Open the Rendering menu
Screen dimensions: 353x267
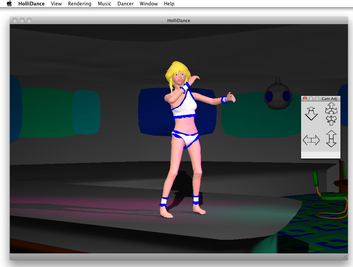tap(80, 4)
